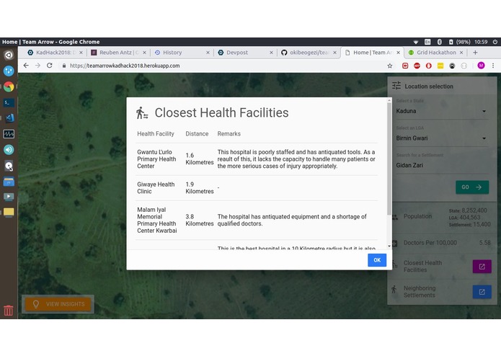The height and width of the screenshot is (356, 501).
Task: Open a new browser tab with plus button
Action: point(475,53)
